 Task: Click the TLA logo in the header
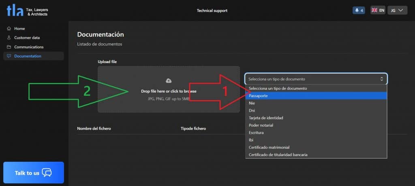tap(15, 11)
